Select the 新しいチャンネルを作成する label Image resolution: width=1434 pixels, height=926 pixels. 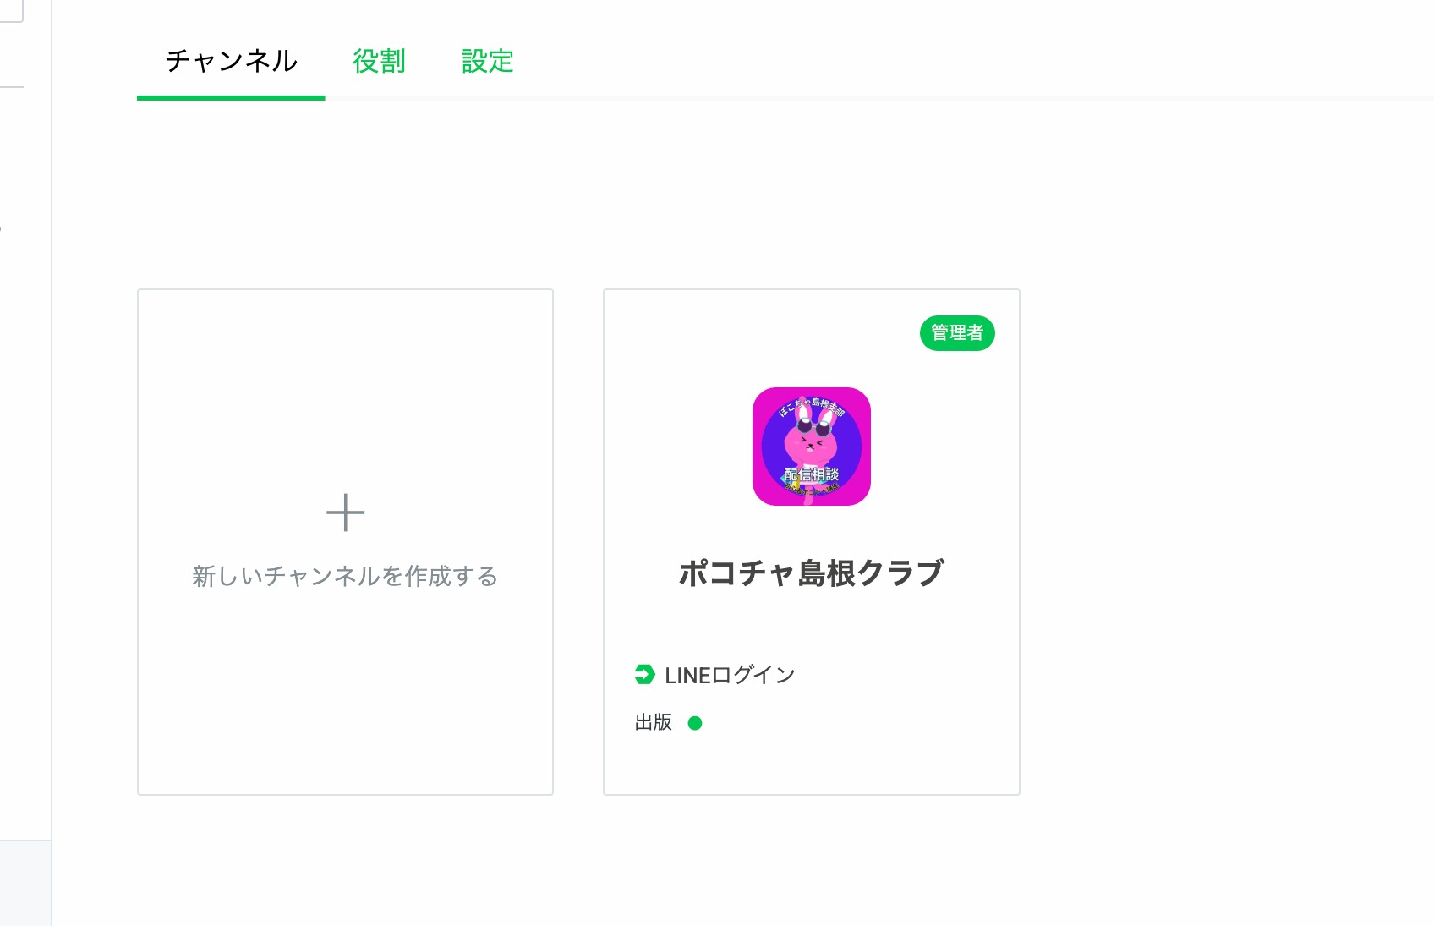[x=345, y=576]
